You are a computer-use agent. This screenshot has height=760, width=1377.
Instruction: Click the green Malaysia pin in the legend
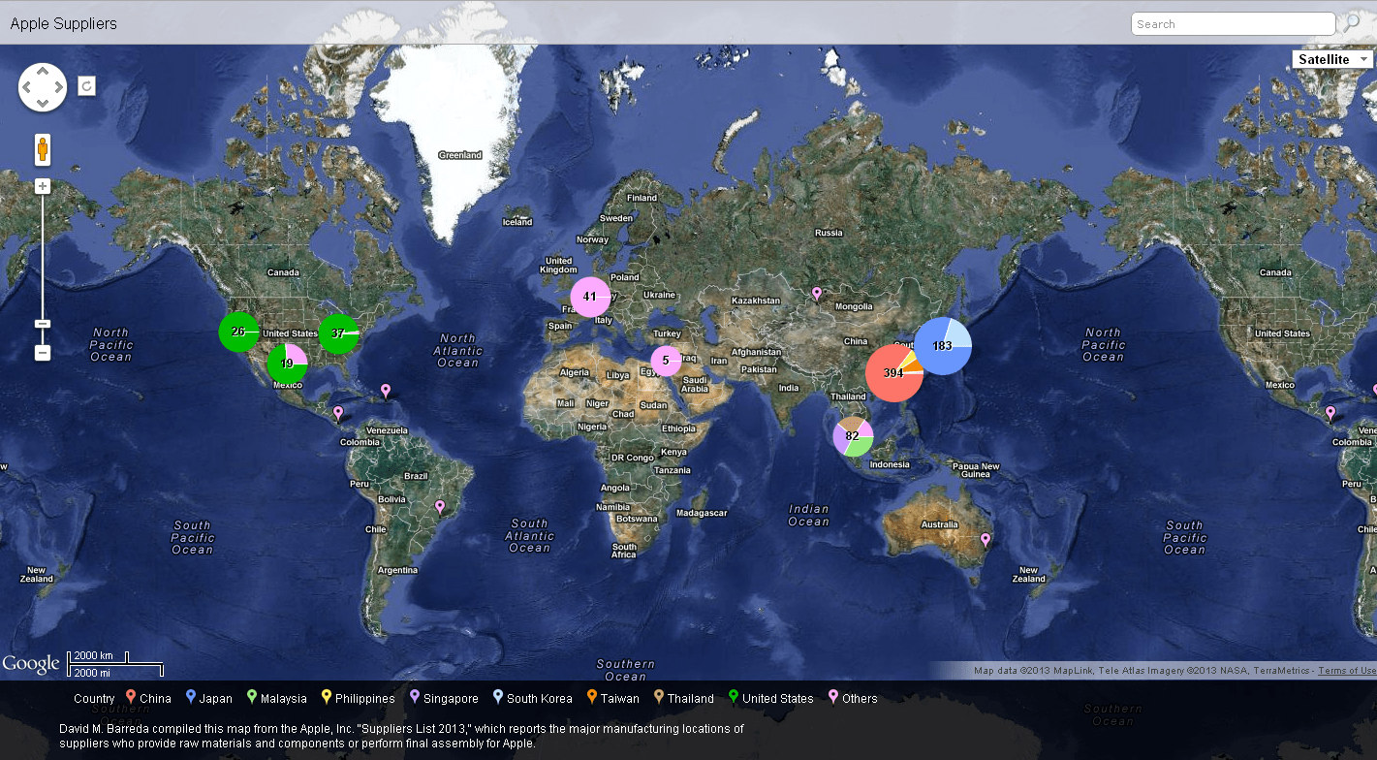pyautogui.click(x=252, y=697)
